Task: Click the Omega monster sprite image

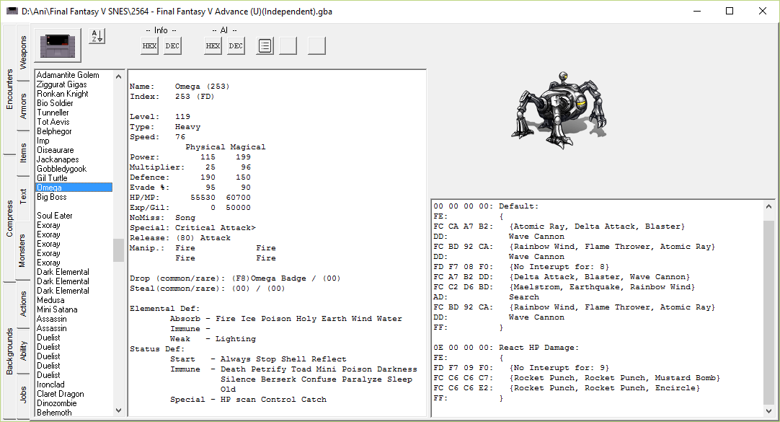Action: coord(559,110)
